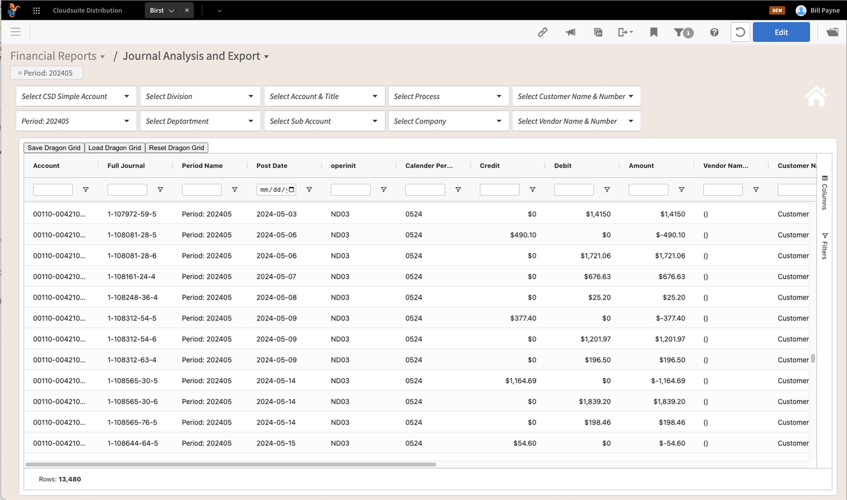
Task: Open the copy report icon in the toolbar
Action: click(x=598, y=32)
